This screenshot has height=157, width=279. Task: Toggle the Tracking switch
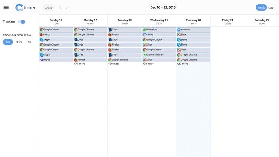pos(21,22)
